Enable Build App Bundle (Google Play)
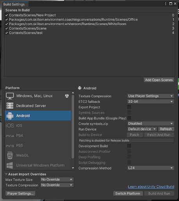Screen dimensions: 179x201 tap(129, 118)
